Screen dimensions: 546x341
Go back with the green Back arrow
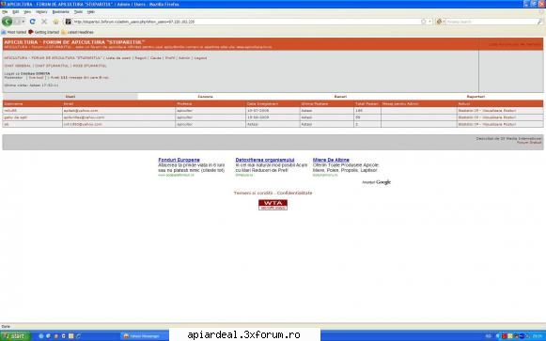point(7,22)
